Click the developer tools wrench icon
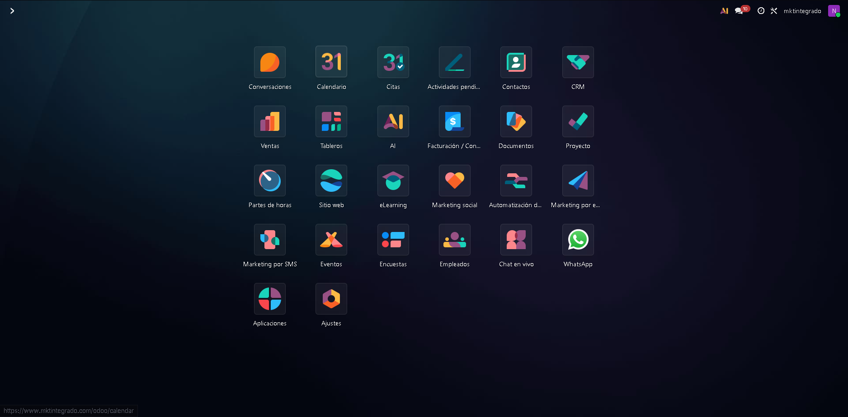 (x=774, y=11)
